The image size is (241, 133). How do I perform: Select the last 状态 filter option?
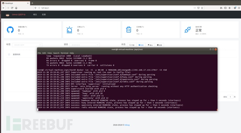click(159, 45)
